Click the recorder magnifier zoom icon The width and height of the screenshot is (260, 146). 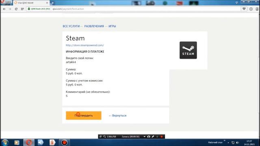tap(104, 137)
